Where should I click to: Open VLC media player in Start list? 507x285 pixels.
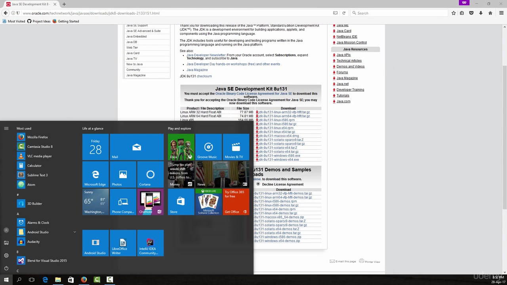[39, 156]
